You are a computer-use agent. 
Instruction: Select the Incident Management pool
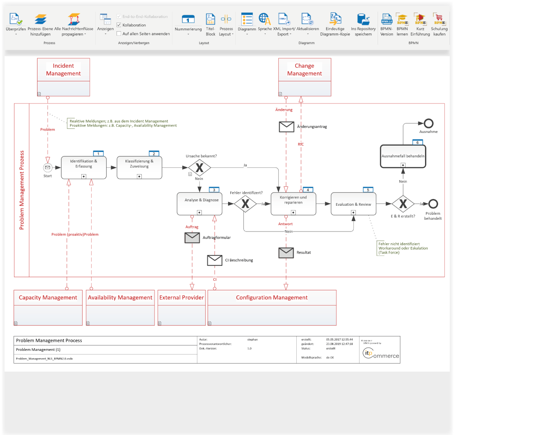click(64, 77)
